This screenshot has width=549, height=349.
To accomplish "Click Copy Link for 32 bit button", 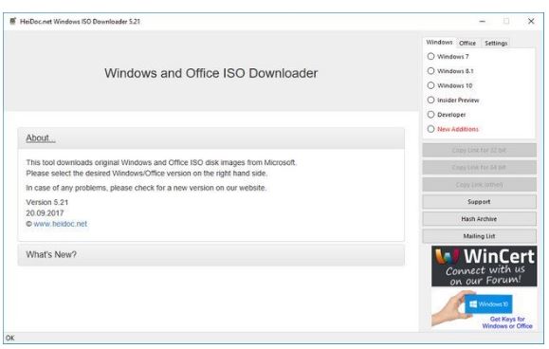I will click(479, 150).
